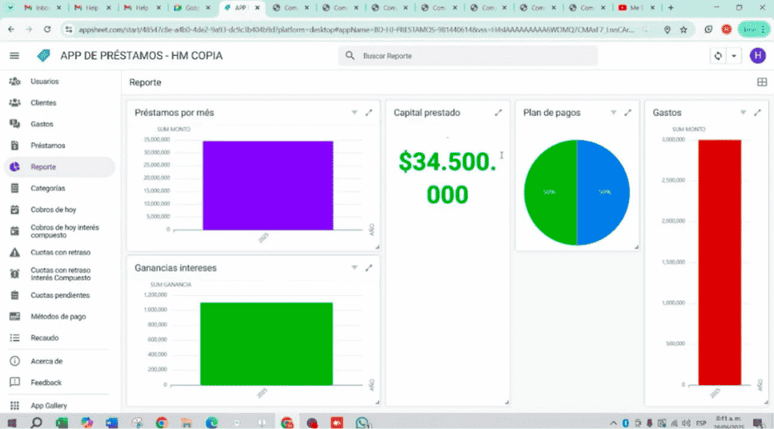Open the hamburger navigation menu
This screenshot has width=774, height=429.
point(14,56)
